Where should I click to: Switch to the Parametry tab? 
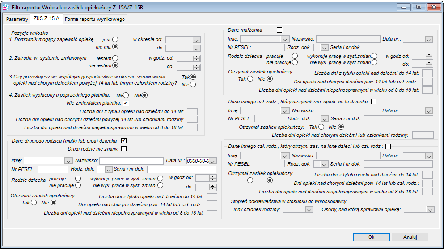(x=17, y=19)
